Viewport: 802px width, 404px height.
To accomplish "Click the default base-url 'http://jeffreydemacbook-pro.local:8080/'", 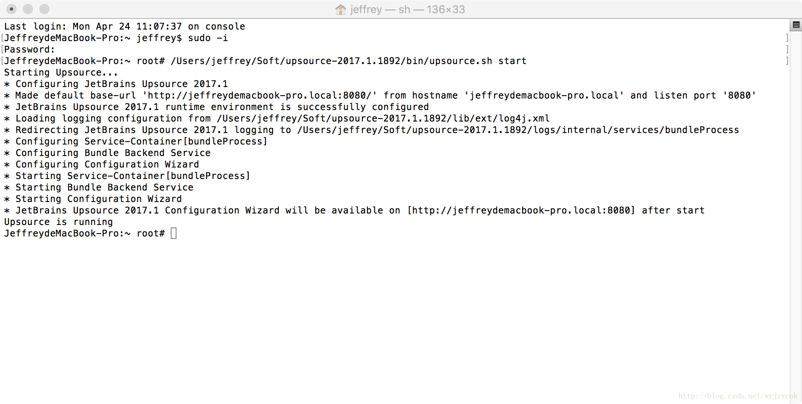I will click(259, 96).
